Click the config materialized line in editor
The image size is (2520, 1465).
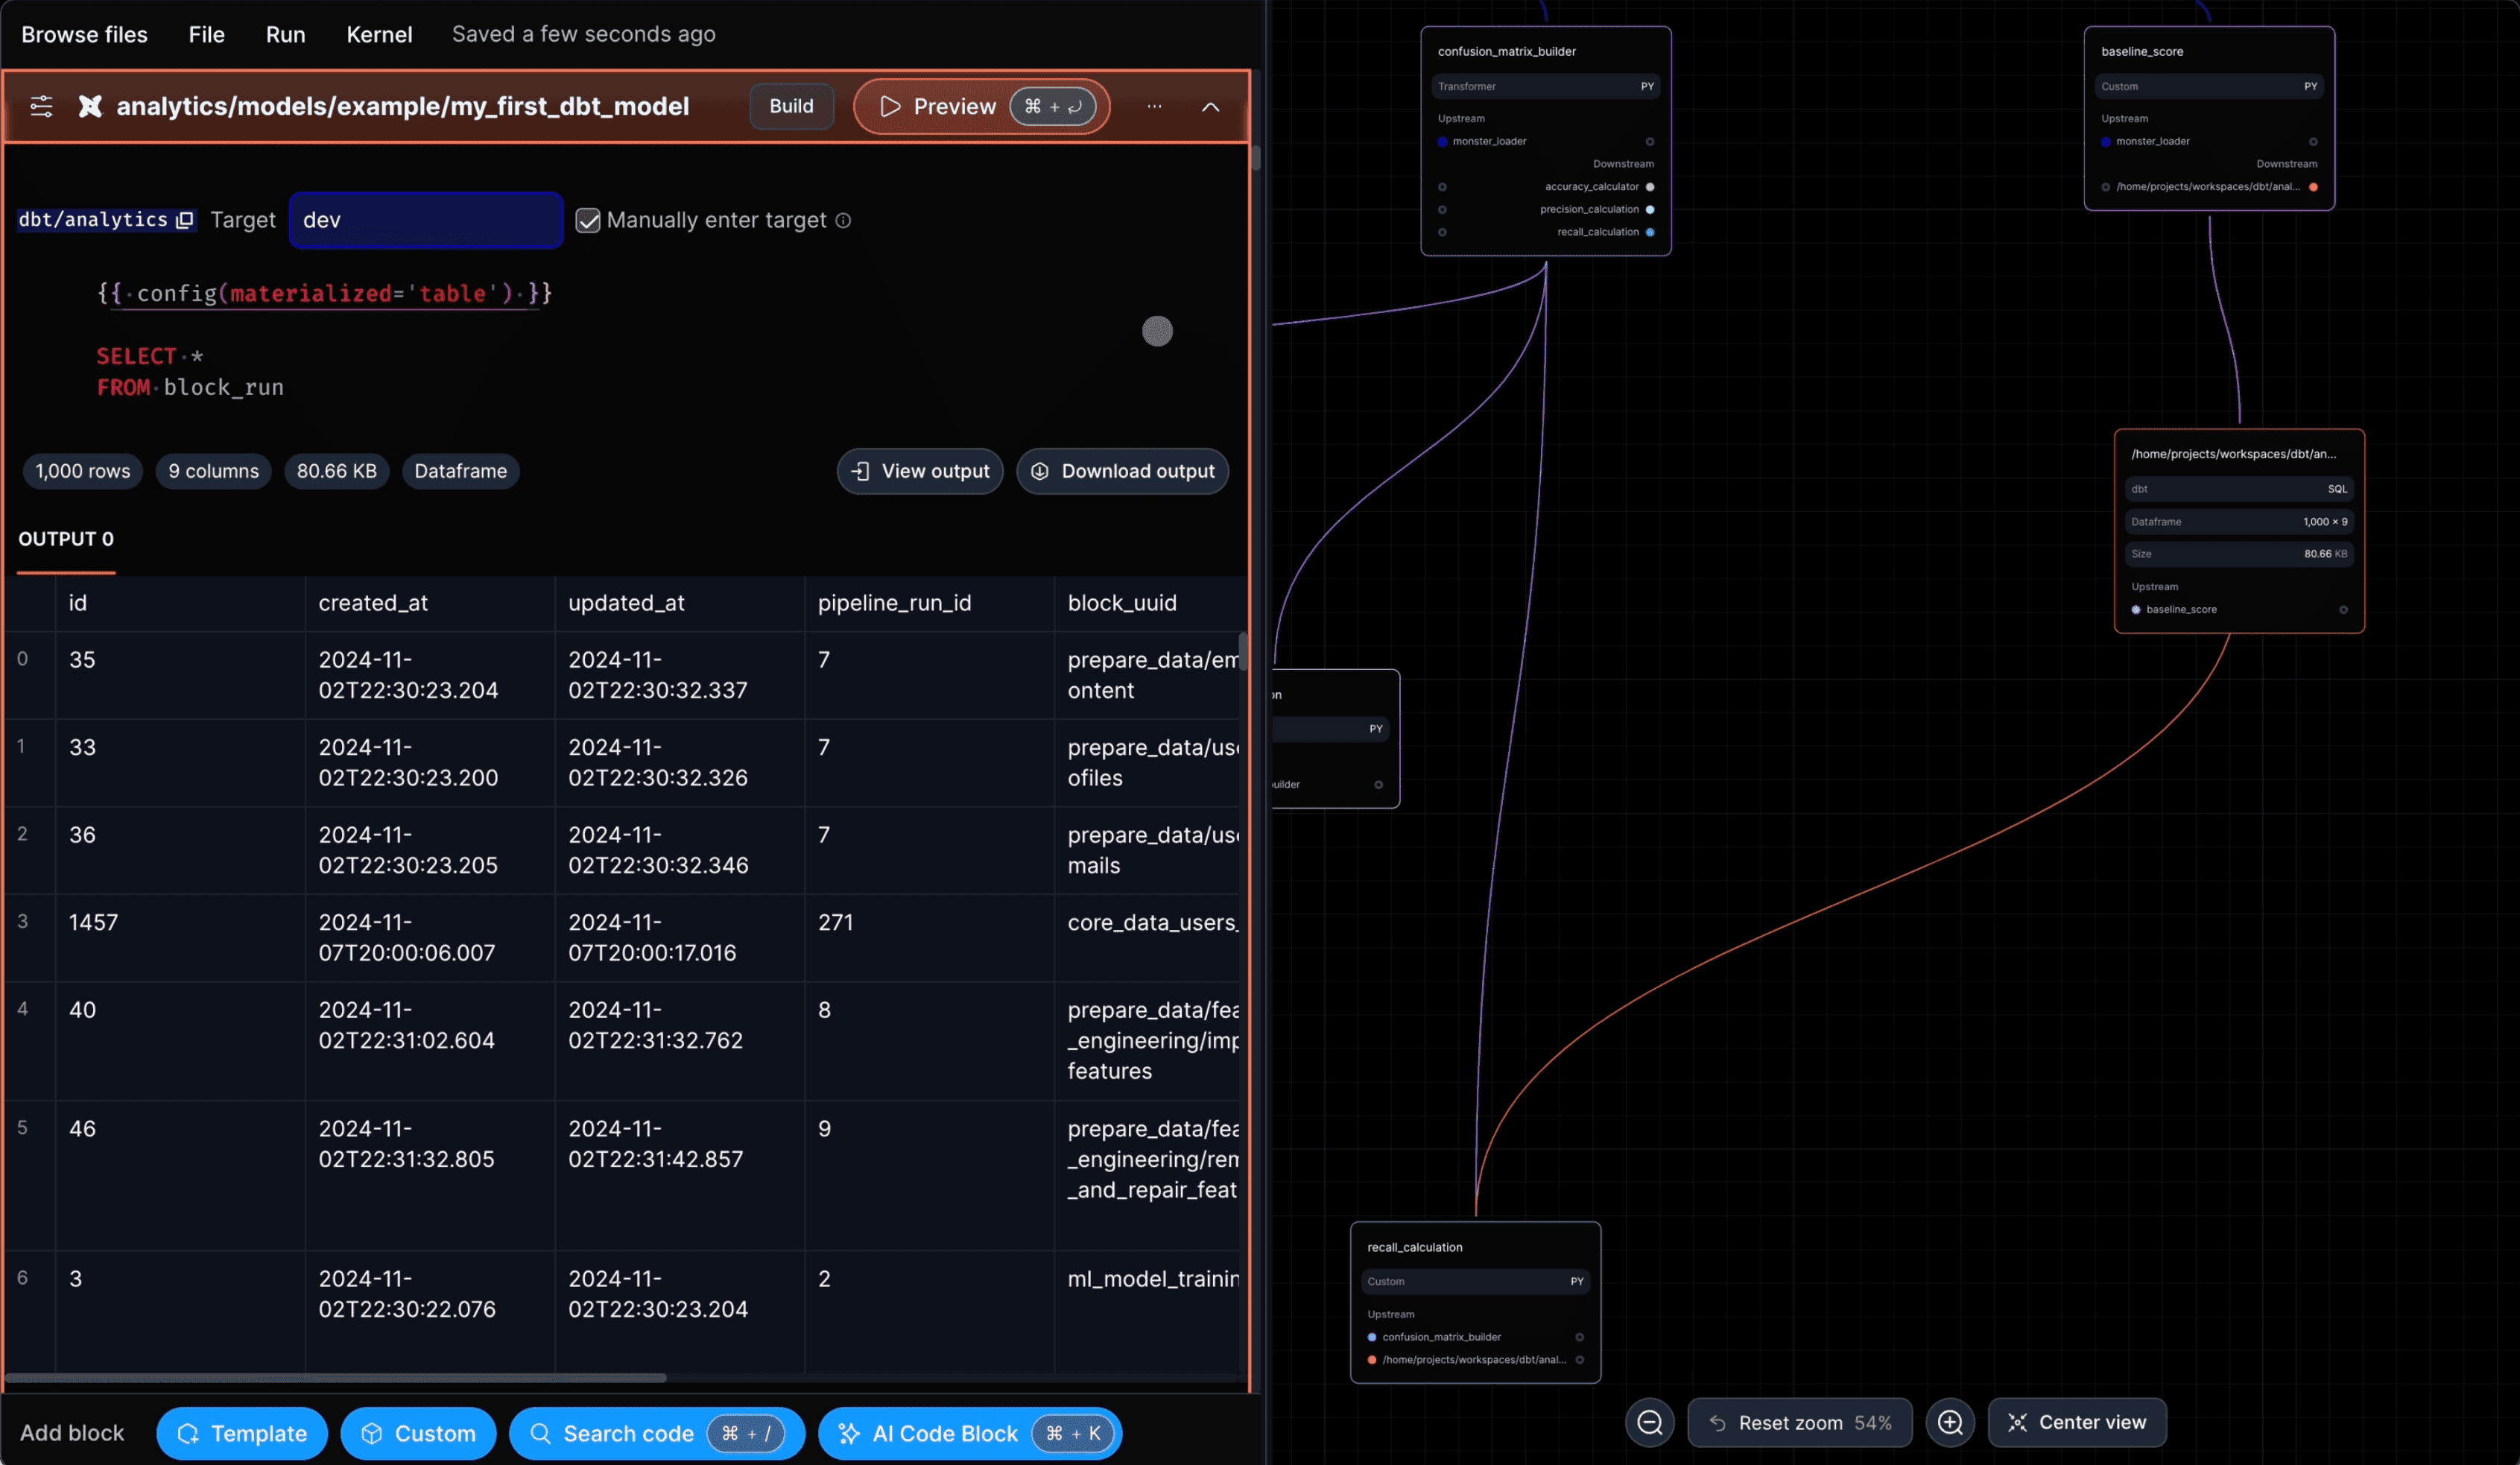324,293
